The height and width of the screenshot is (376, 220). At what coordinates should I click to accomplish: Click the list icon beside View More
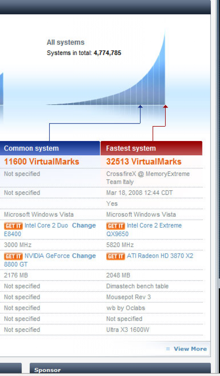click(168, 349)
